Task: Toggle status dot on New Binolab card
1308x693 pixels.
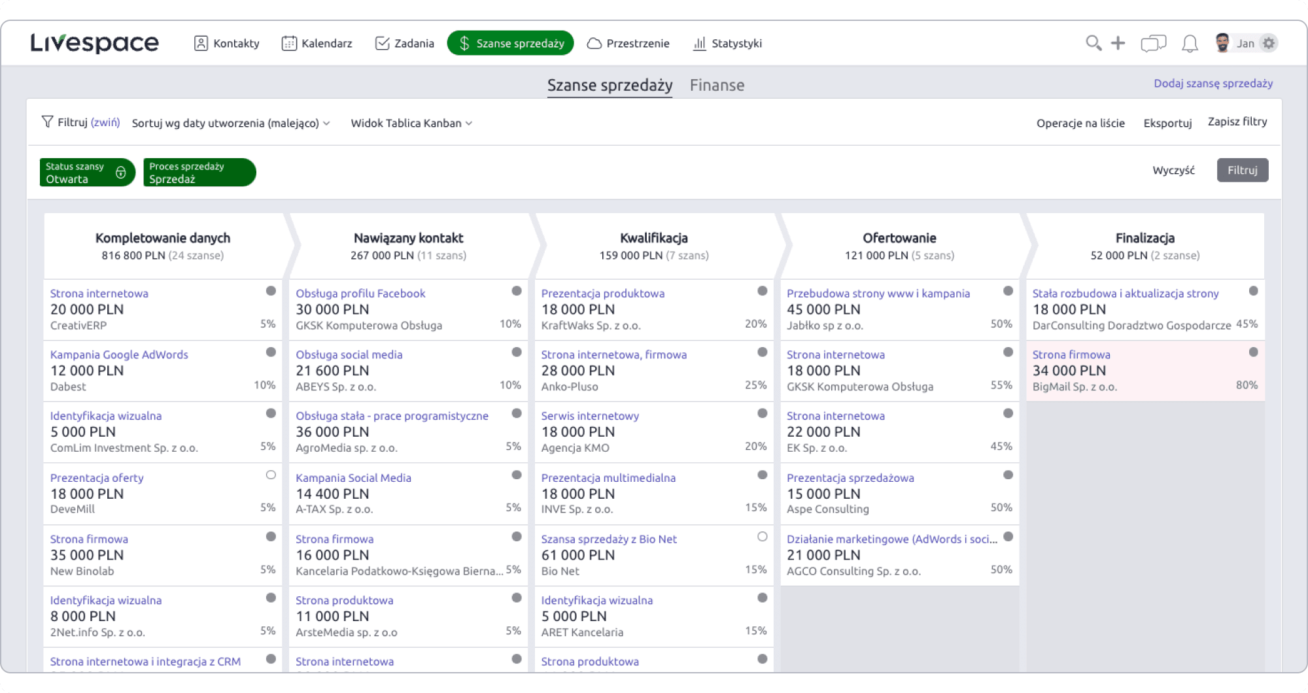Action: tap(271, 537)
